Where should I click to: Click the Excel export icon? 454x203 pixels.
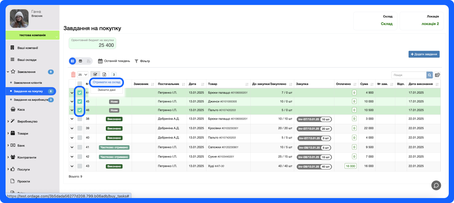tap(104, 74)
